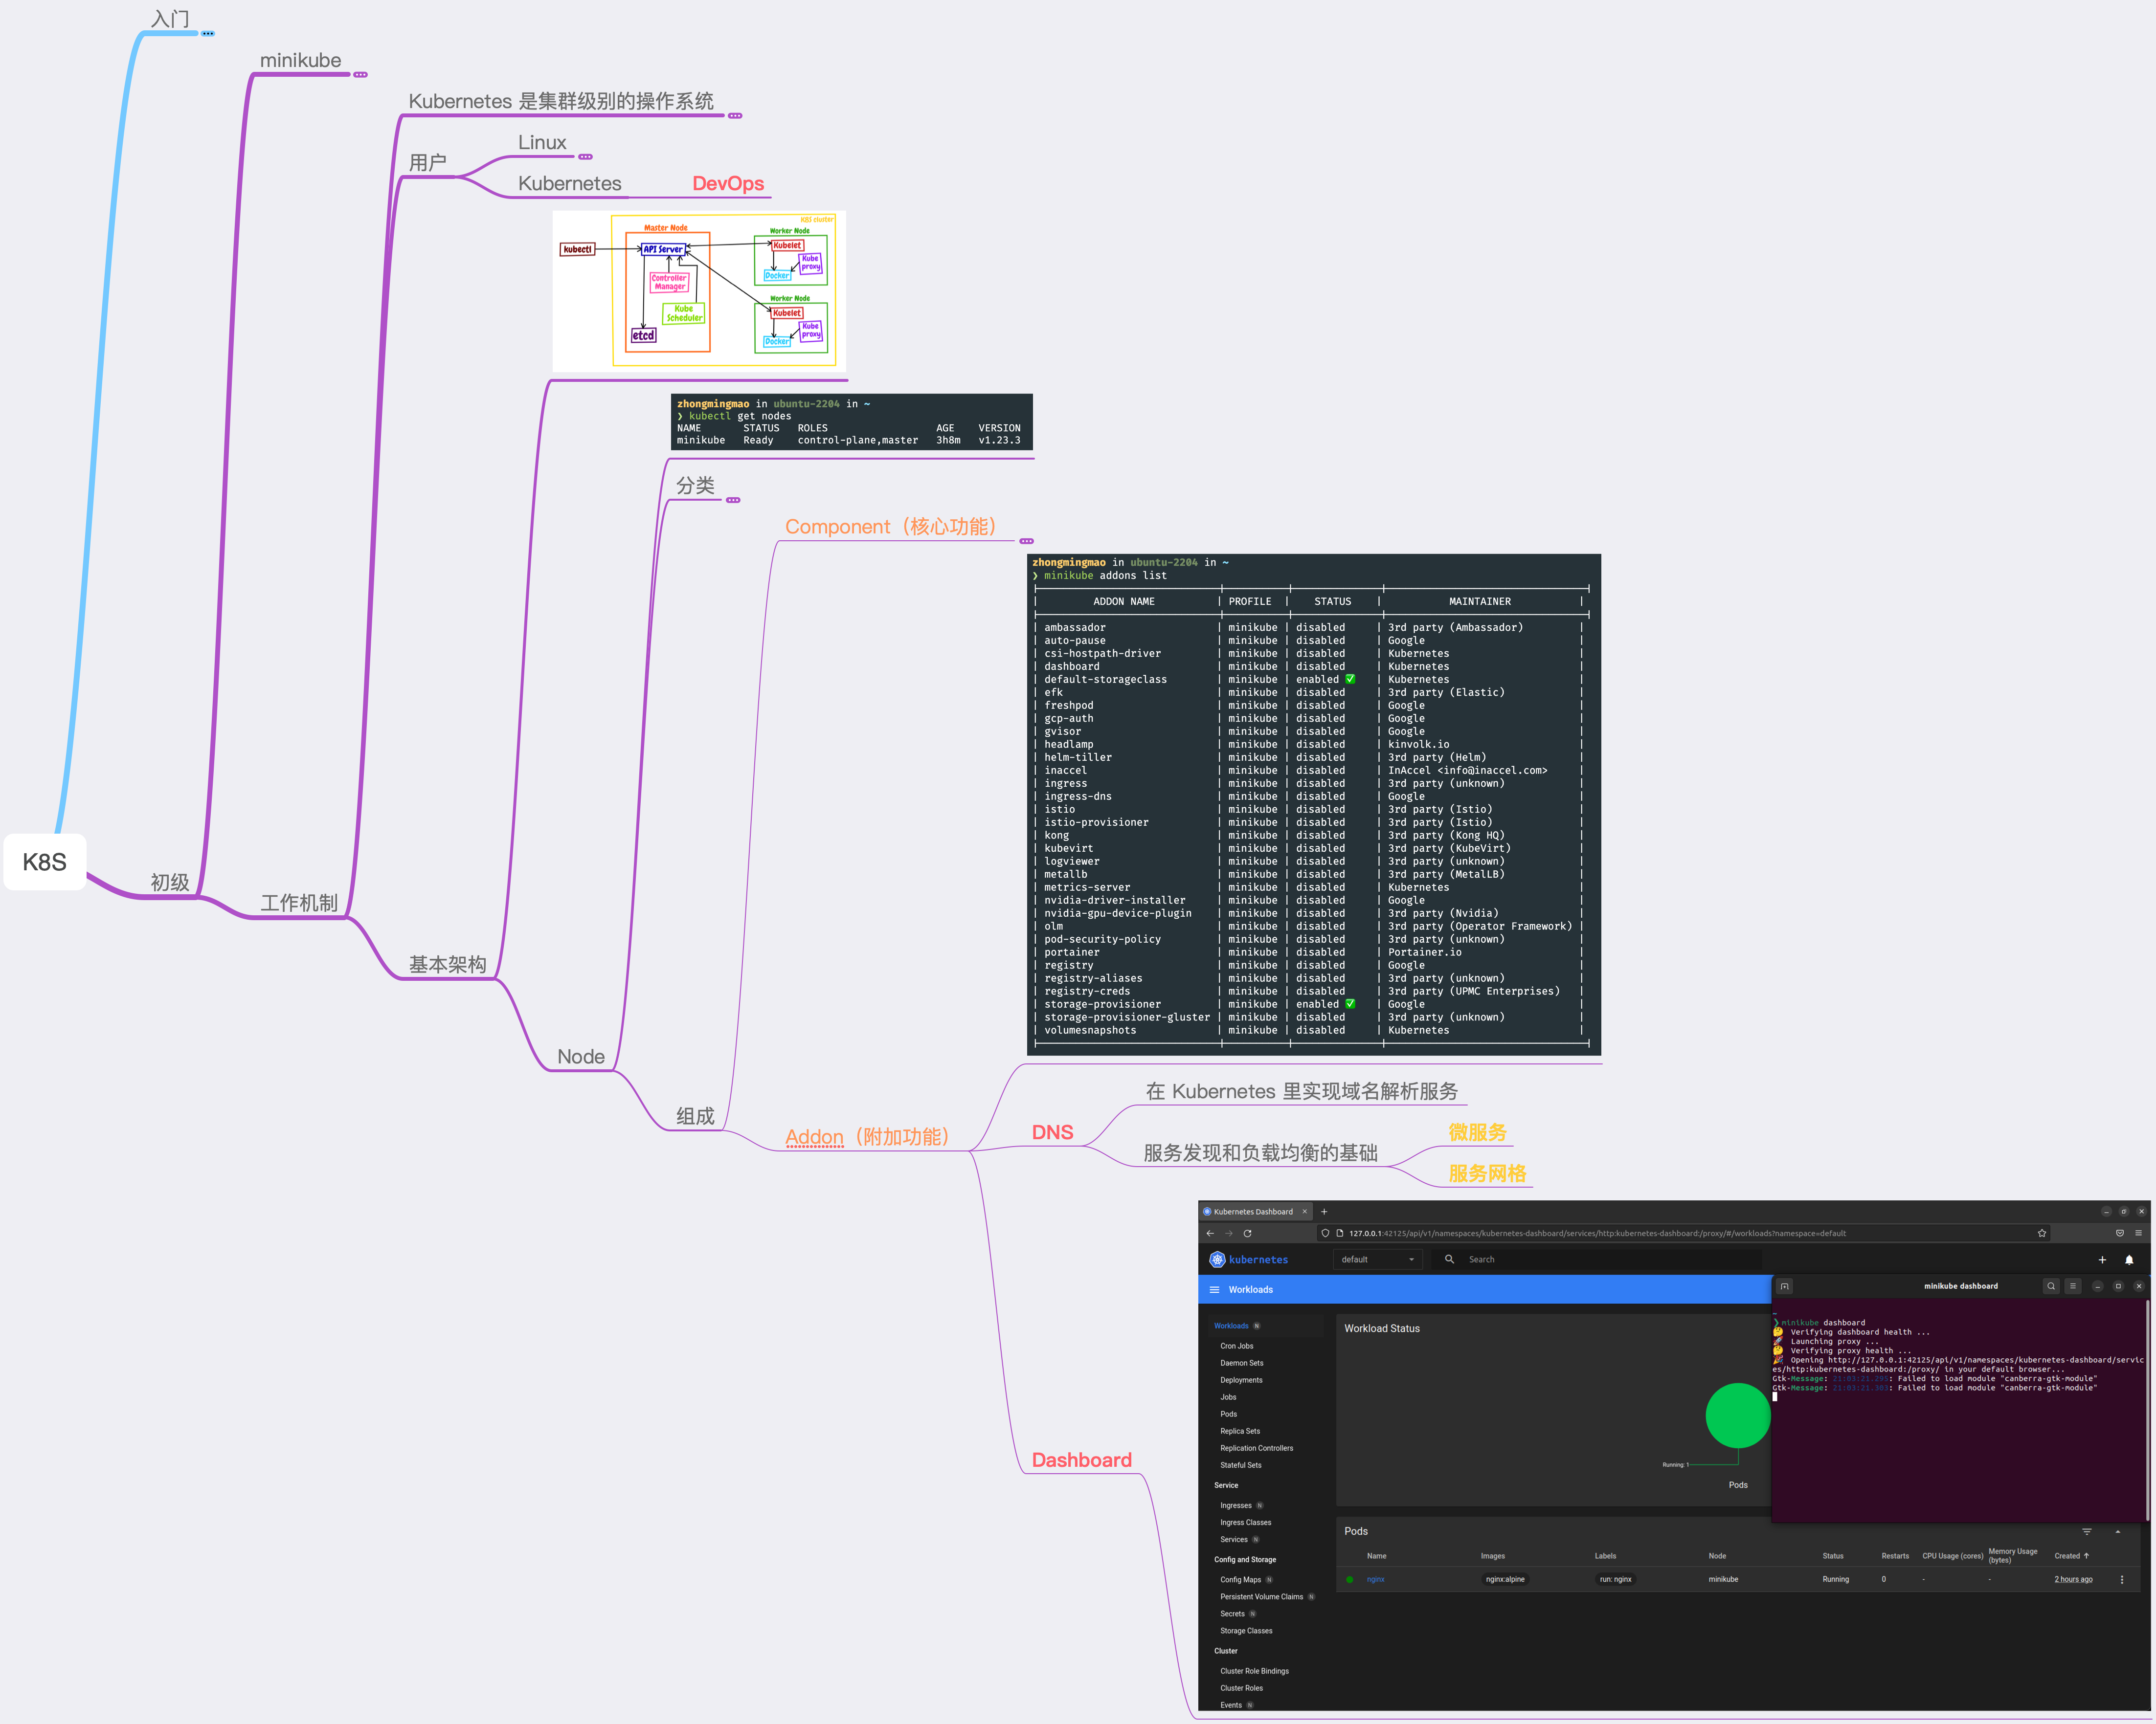This screenshot has width=2156, height=1724.
Task: Click the bookmark star in address bar
Action: (x=2042, y=1233)
